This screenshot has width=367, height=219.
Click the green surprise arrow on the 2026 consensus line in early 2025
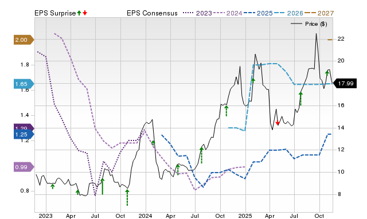253,80
